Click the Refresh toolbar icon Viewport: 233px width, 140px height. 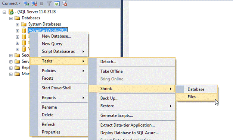pyautogui.click(x=57, y=4)
